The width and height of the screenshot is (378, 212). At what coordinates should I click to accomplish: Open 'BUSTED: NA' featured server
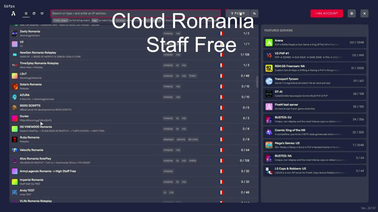[x=315, y=158]
